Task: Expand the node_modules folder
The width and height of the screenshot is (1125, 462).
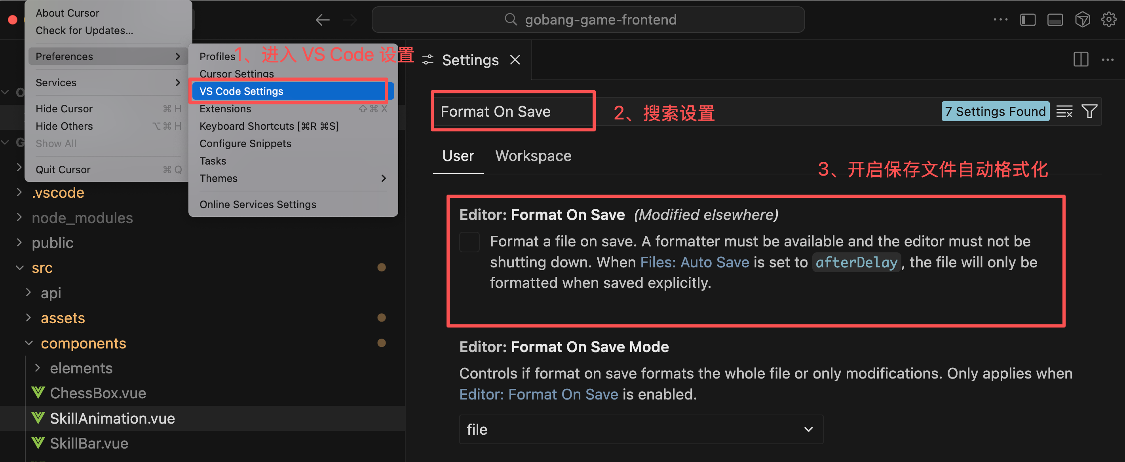Action: (x=82, y=218)
